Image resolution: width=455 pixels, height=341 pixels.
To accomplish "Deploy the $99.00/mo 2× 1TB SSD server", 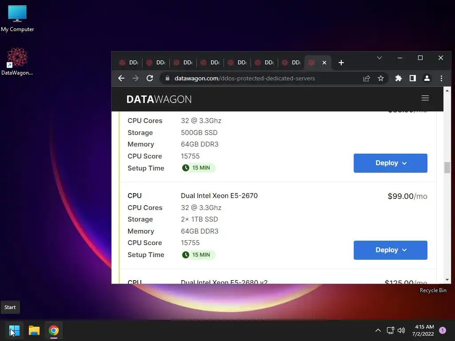I will click(x=390, y=250).
